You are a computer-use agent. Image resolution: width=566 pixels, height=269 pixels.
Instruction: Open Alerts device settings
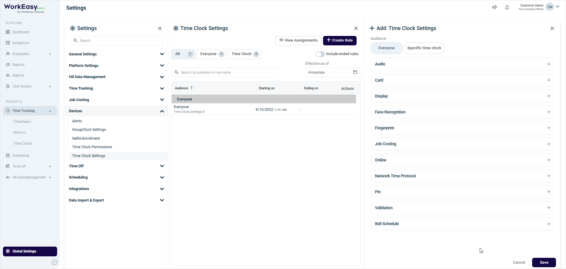[77, 121]
